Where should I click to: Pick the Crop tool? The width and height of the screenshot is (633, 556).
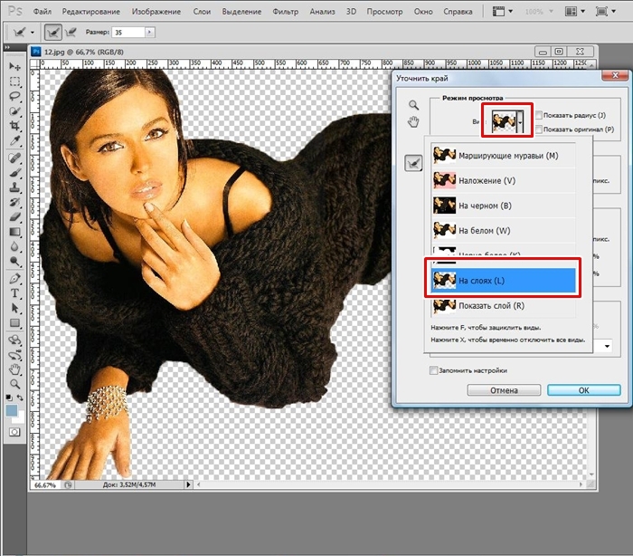[x=14, y=126]
